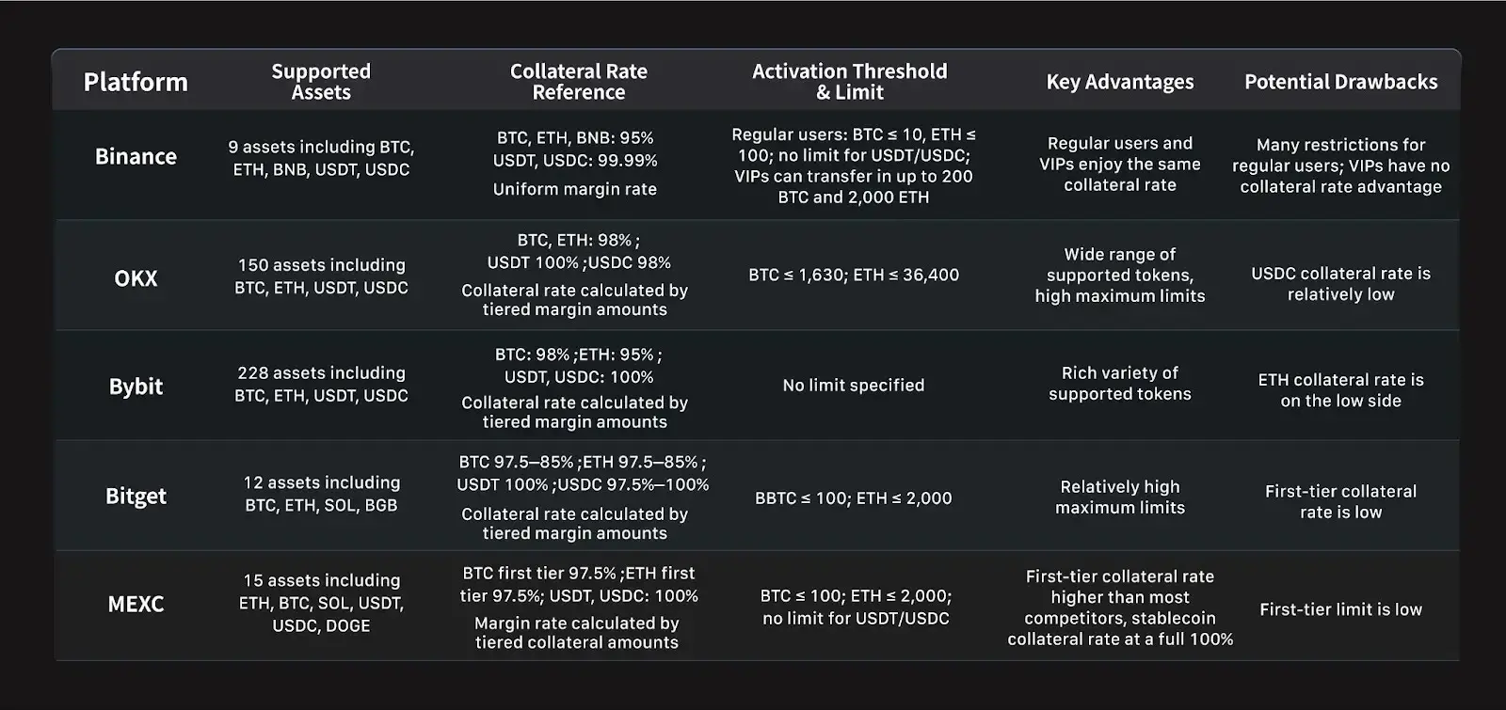1506x710 pixels.
Task: Click the Platform column header
Action: 136,82
